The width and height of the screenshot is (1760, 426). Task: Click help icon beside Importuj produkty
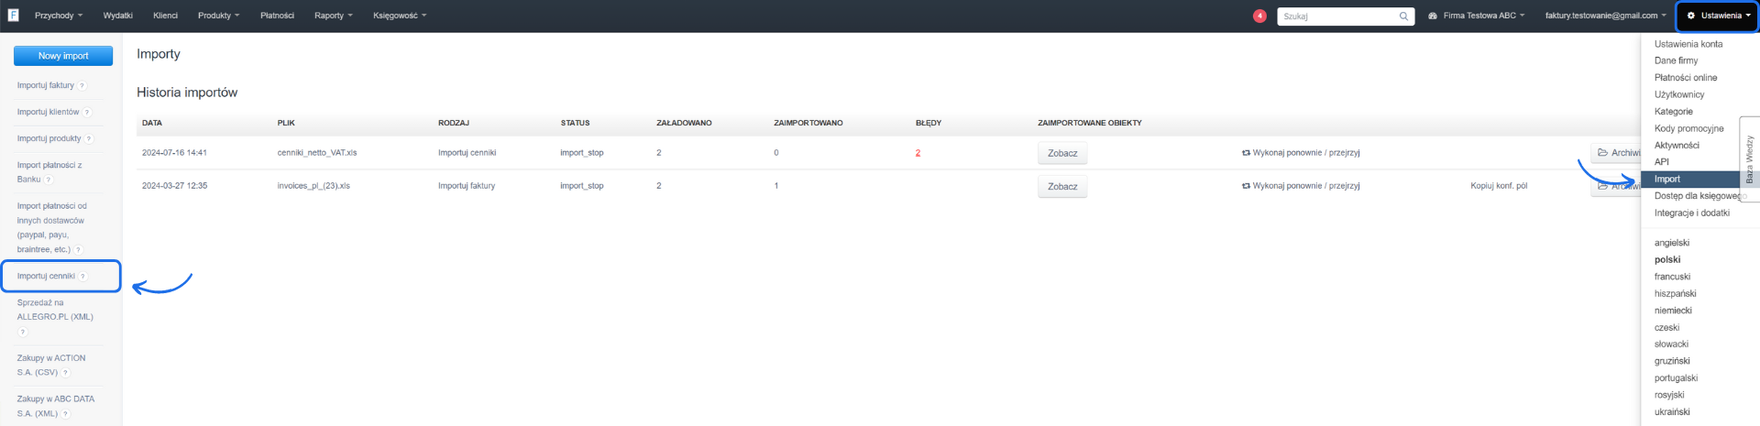click(x=89, y=139)
